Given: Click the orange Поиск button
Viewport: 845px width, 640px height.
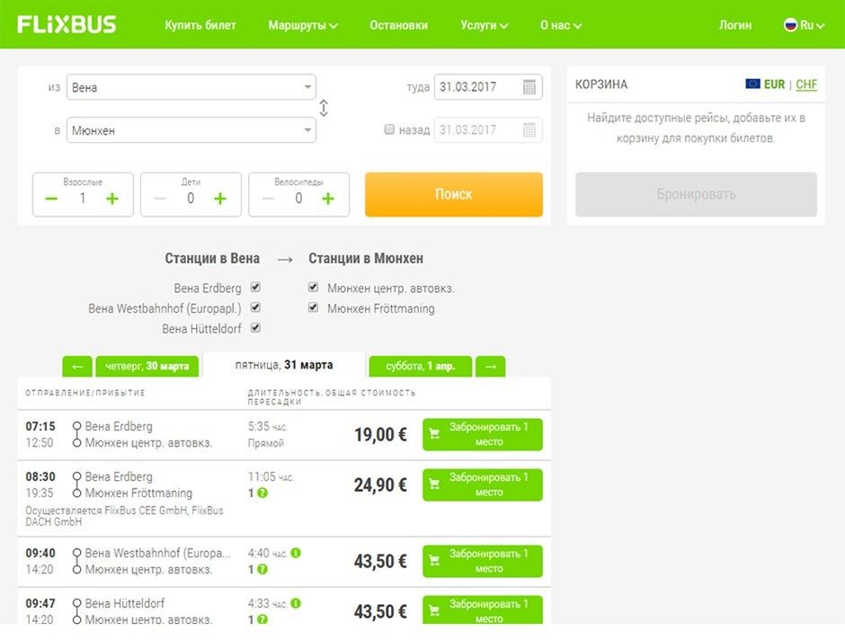Looking at the screenshot, I should click(454, 194).
